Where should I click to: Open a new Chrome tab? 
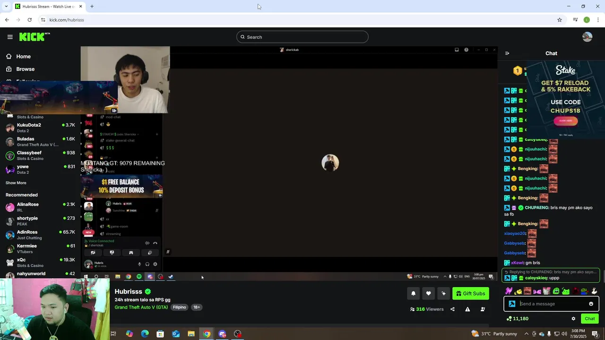click(92, 7)
